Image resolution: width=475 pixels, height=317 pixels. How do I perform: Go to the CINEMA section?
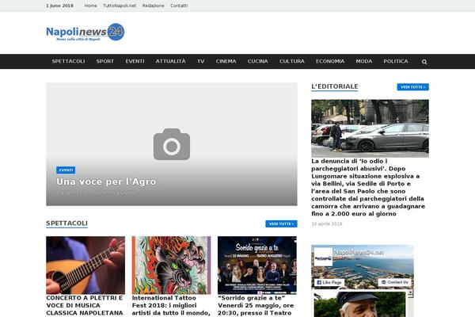226,61
